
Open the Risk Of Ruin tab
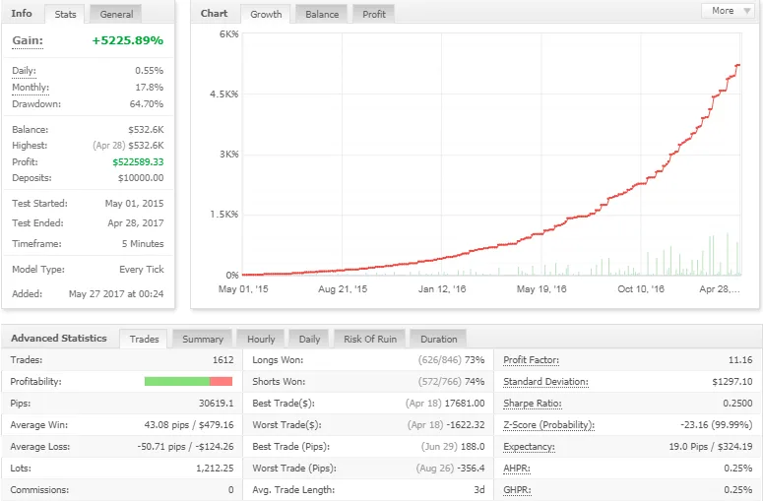pyautogui.click(x=370, y=339)
